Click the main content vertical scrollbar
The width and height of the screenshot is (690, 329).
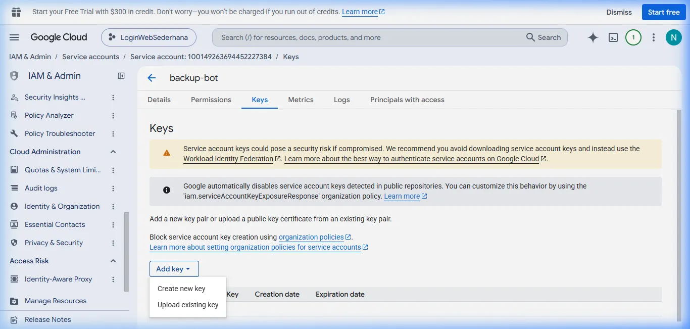[x=679, y=215]
